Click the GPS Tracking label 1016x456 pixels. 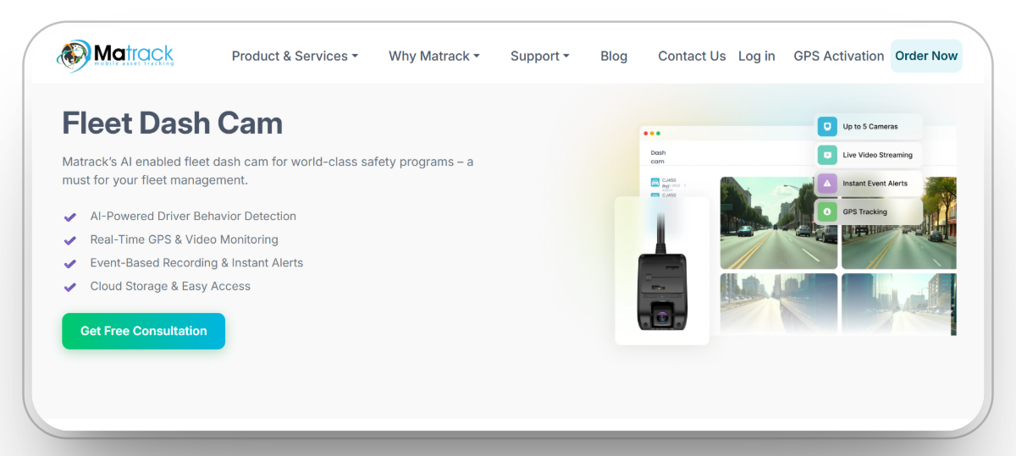point(864,212)
